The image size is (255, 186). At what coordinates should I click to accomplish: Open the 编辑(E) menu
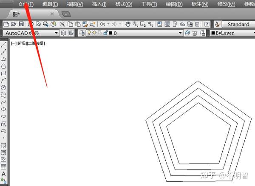(x=50, y=4)
